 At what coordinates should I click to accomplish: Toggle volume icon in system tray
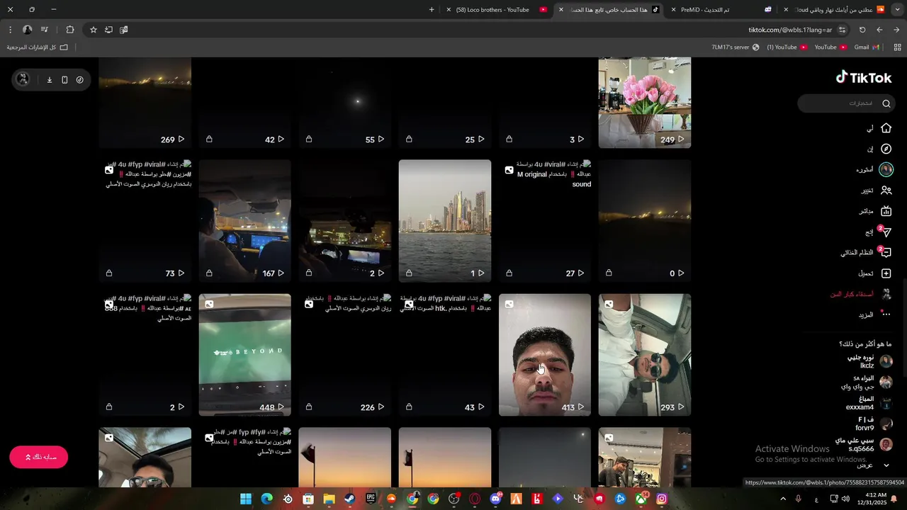click(845, 499)
